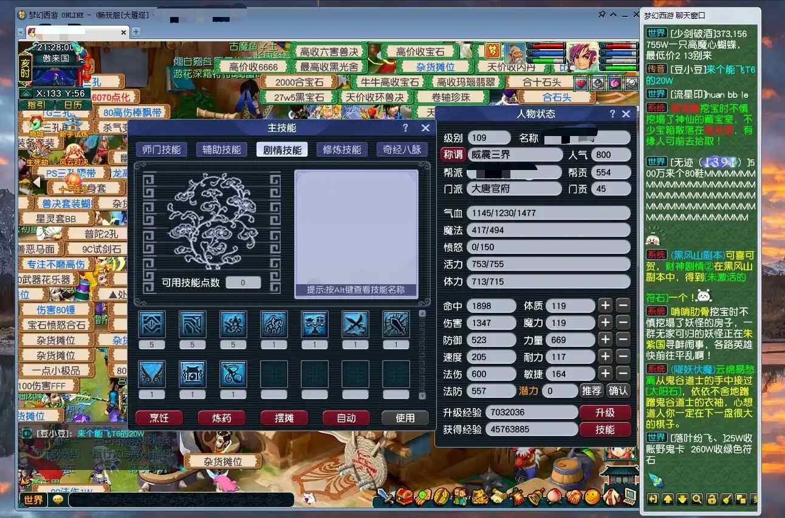The width and height of the screenshot is (785, 518).
Task: Click the 称谓 button
Action: [x=453, y=154]
